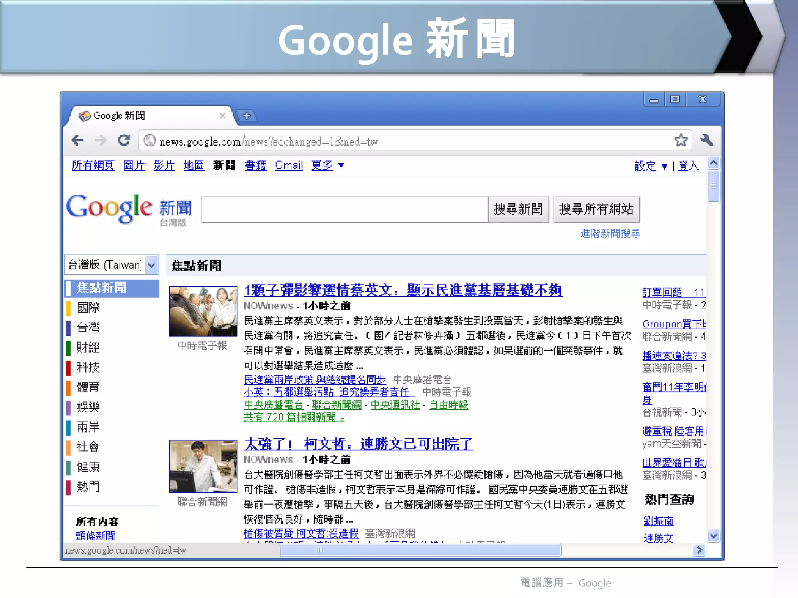Open the 圖片 link in top bar

click(x=134, y=165)
